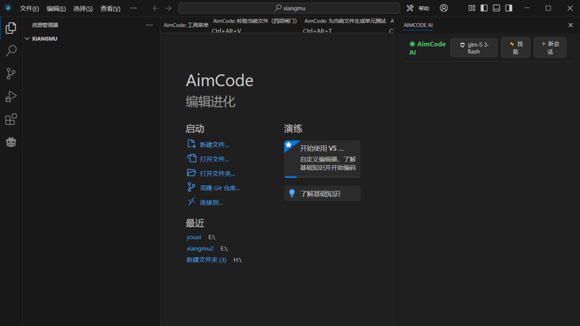Click the lightbulb icon on 了解基础知识

(x=292, y=193)
